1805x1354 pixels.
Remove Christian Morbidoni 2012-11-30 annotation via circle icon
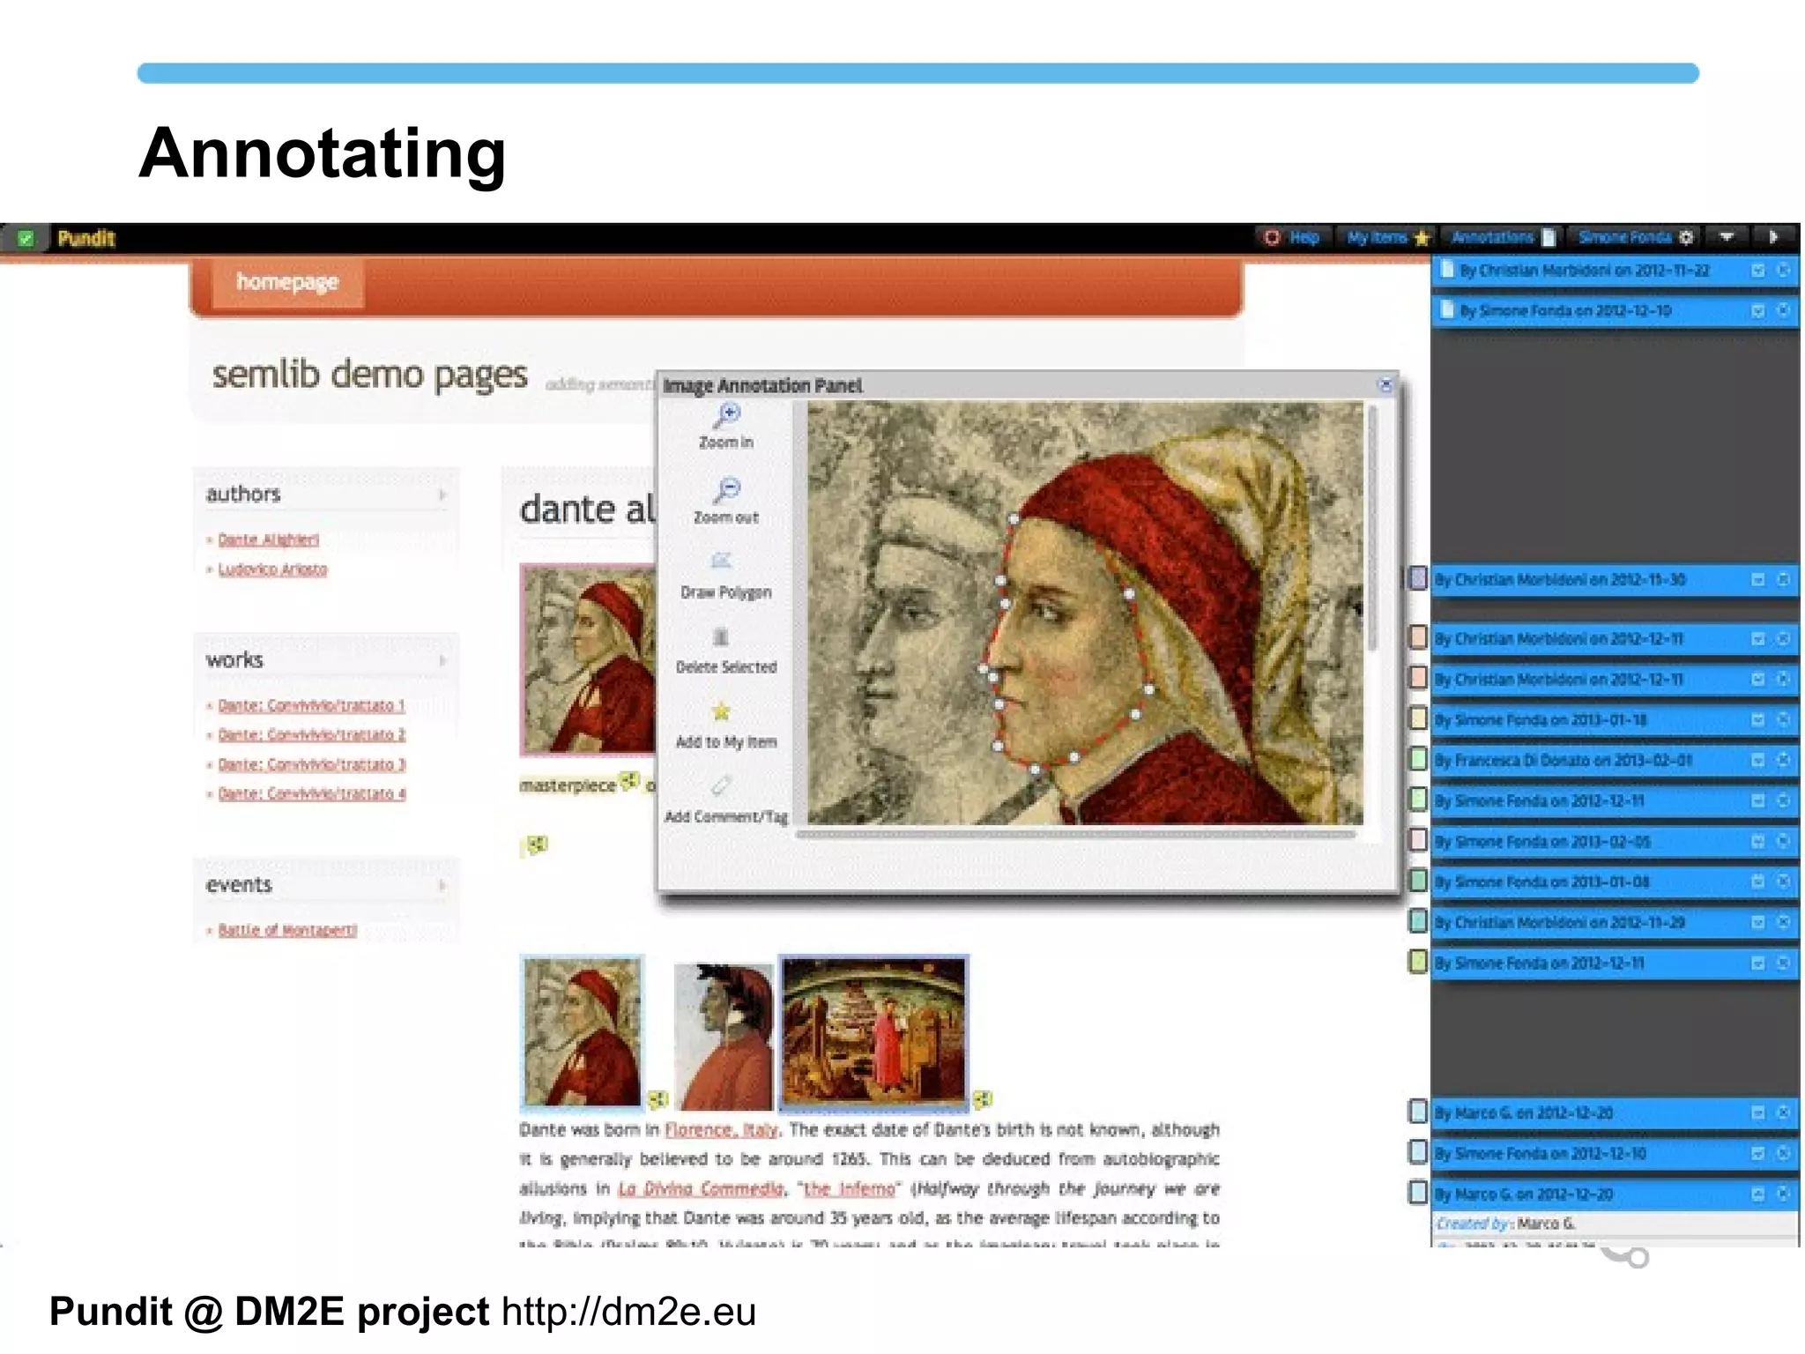pos(1783,579)
